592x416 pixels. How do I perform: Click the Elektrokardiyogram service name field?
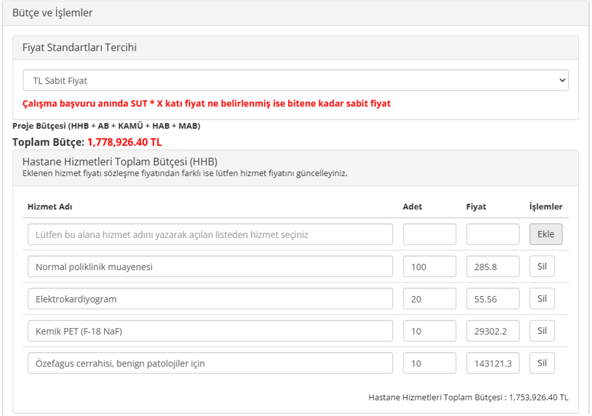tap(210, 299)
